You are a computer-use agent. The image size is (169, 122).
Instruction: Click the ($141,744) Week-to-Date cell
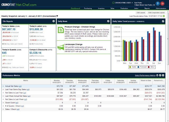148,99
